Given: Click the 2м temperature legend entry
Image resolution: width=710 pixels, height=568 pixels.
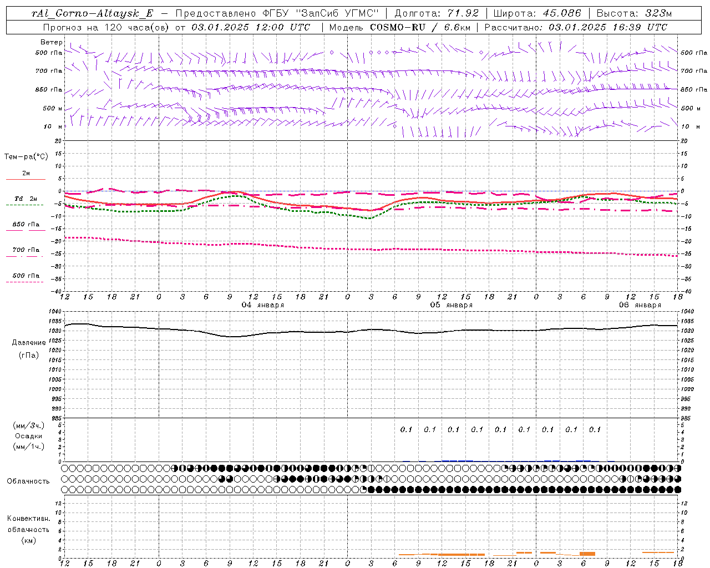Looking at the screenshot, I should coord(26,173).
